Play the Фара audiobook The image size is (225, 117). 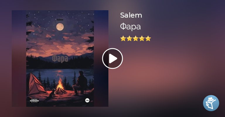tap(112, 58)
